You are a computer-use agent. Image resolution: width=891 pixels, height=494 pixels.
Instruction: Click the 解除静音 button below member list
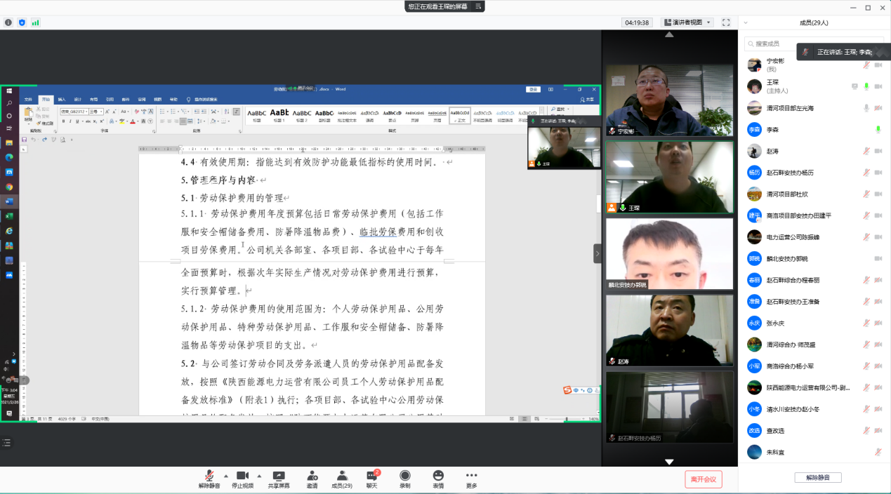817,478
